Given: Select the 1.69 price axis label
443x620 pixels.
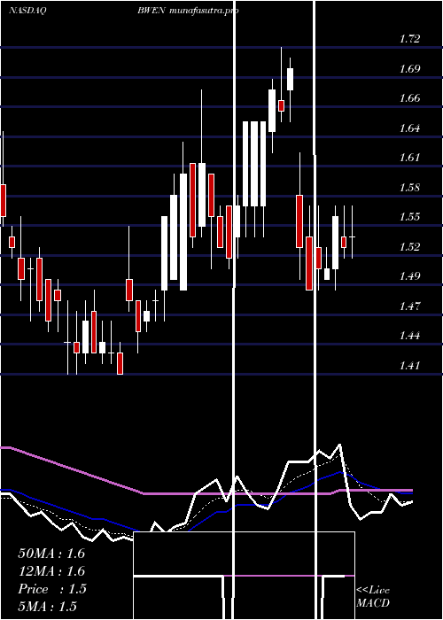Looking at the screenshot, I should pyautogui.click(x=409, y=69).
